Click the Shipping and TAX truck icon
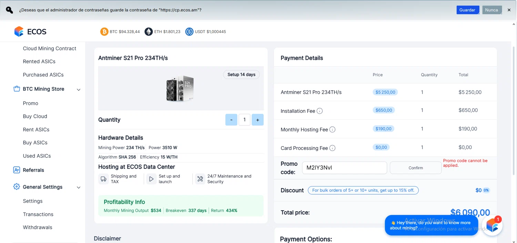This screenshot has width=517, height=243. tap(103, 179)
